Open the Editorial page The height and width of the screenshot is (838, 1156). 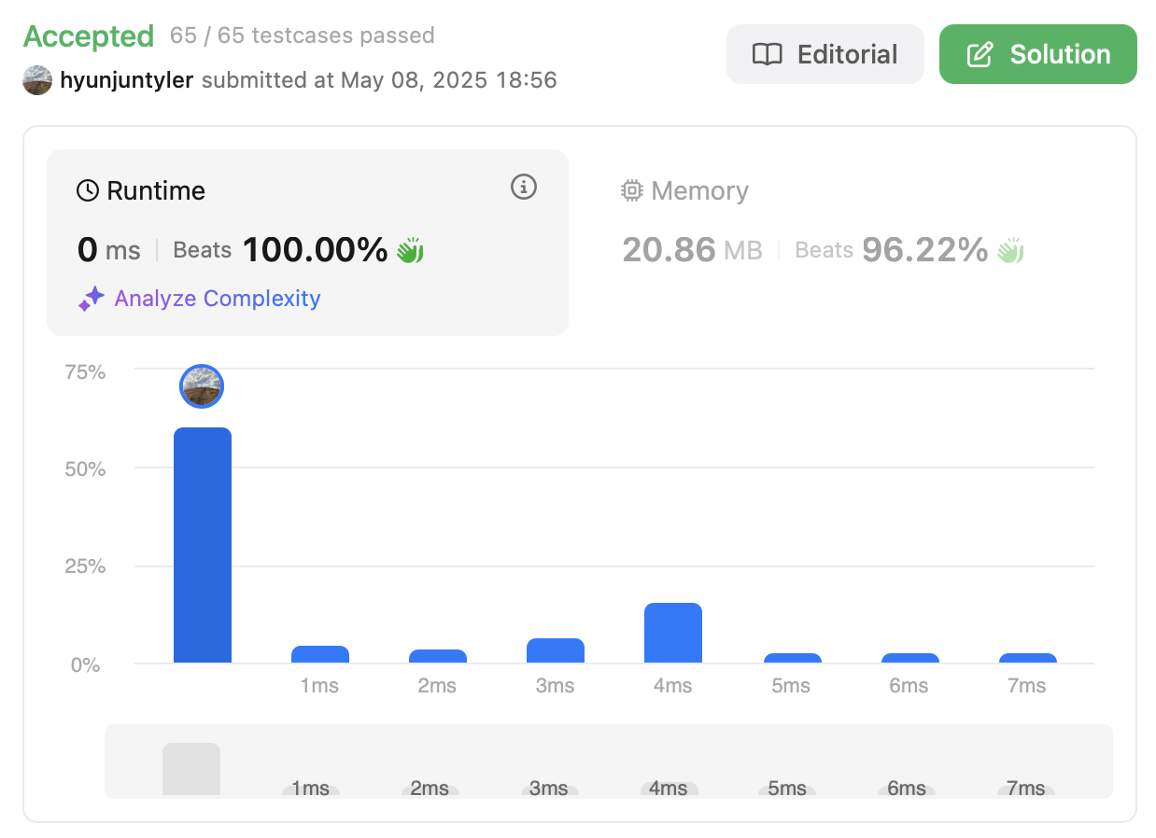(825, 54)
